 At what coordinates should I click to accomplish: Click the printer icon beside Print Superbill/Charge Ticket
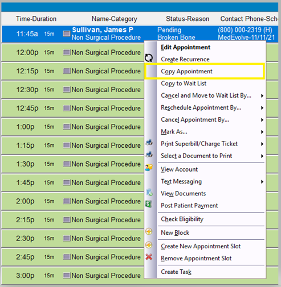[149, 142]
